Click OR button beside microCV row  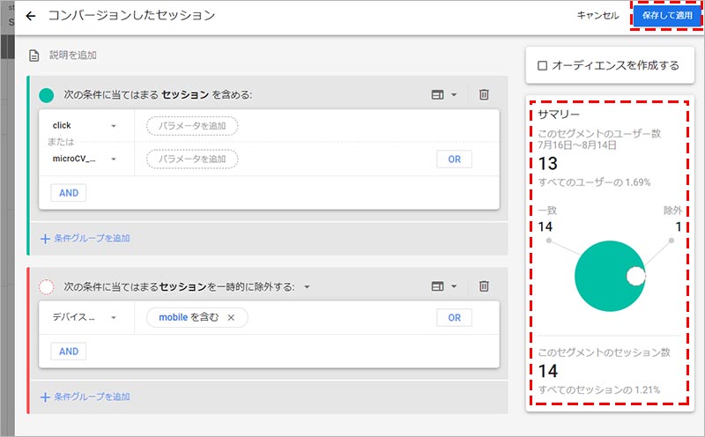click(x=454, y=159)
